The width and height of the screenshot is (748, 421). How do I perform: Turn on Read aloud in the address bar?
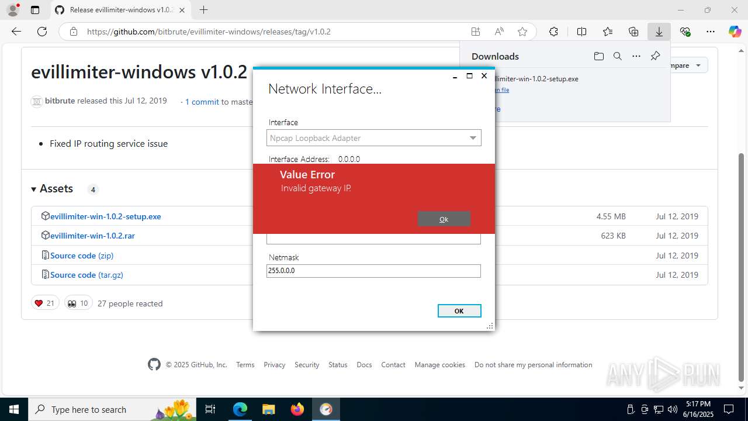pyautogui.click(x=499, y=32)
